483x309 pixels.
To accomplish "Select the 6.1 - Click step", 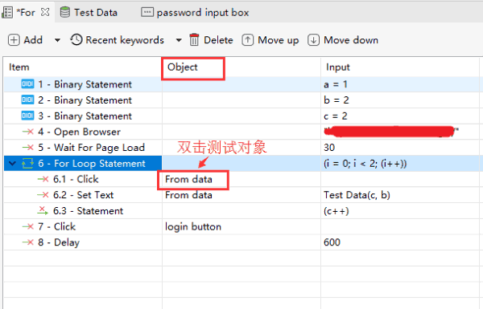I will click(76, 179).
